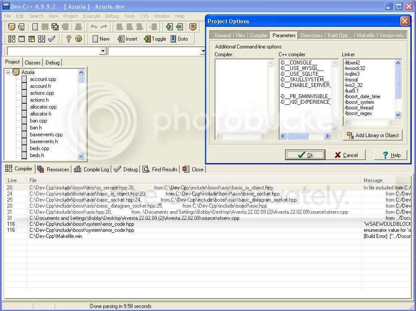Viewport: 416px width, 311px height.
Task: Click the Compile toolbar icon
Action: pyautogui.click(x=12, y=39)
